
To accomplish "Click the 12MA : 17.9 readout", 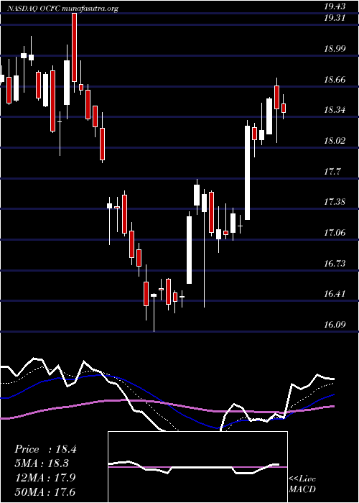I will point(45,478).
